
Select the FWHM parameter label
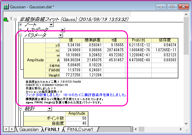pos(53,70)
